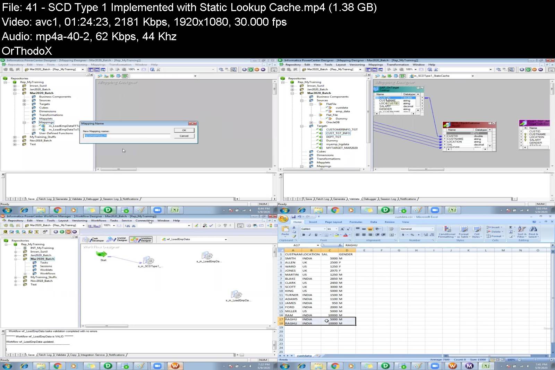Collapse Mappings folder beside the Mapping Name dialog
Image resolution: width=555 pixels, height=370 pixels.
[x=24, y=122]
